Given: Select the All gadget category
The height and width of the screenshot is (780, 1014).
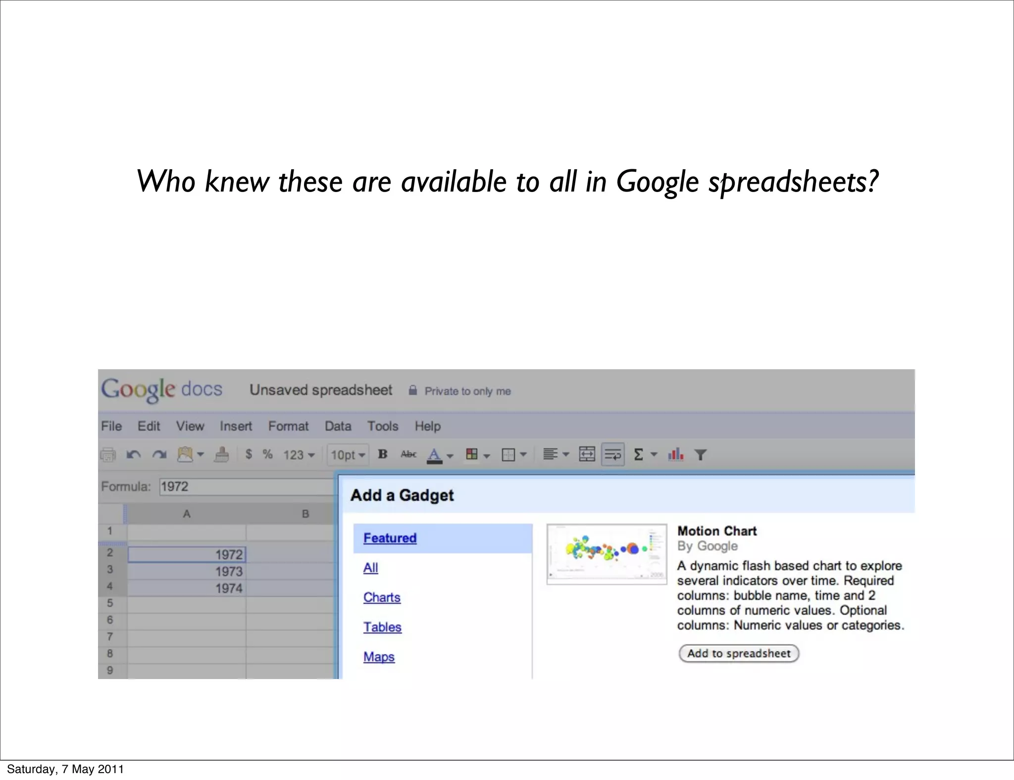Looking at the screenshot, I should (370, 568).
